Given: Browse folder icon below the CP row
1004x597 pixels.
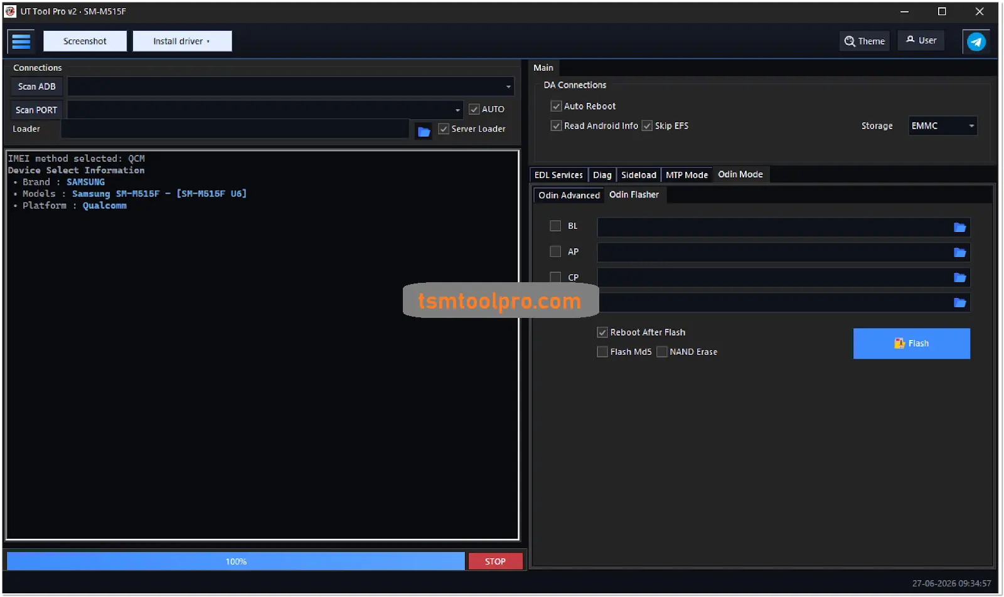Looking at the screenshot, I should 959,302.
